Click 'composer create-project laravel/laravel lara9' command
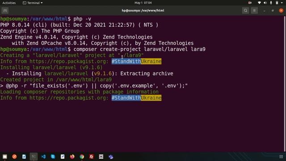 (139, 49)
